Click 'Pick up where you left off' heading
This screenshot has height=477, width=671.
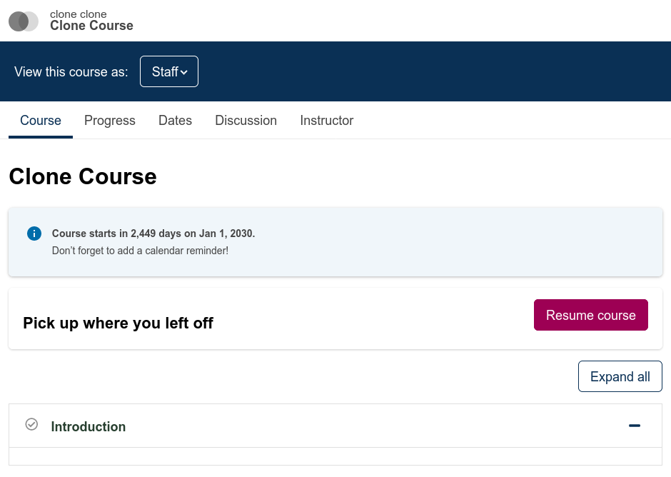(x=118, y=323)
